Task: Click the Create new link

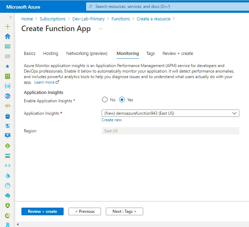Action: pyautogui.click(x=112, y=120)
